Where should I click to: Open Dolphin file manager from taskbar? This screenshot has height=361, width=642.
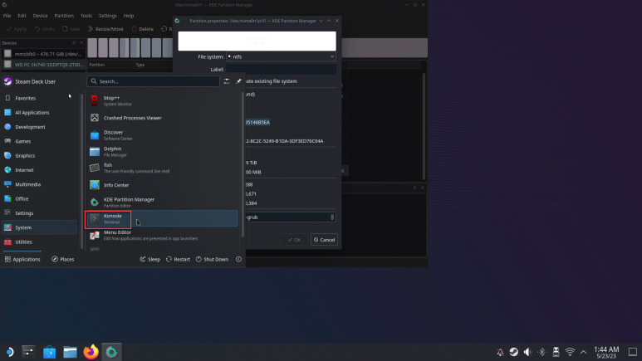70,352
